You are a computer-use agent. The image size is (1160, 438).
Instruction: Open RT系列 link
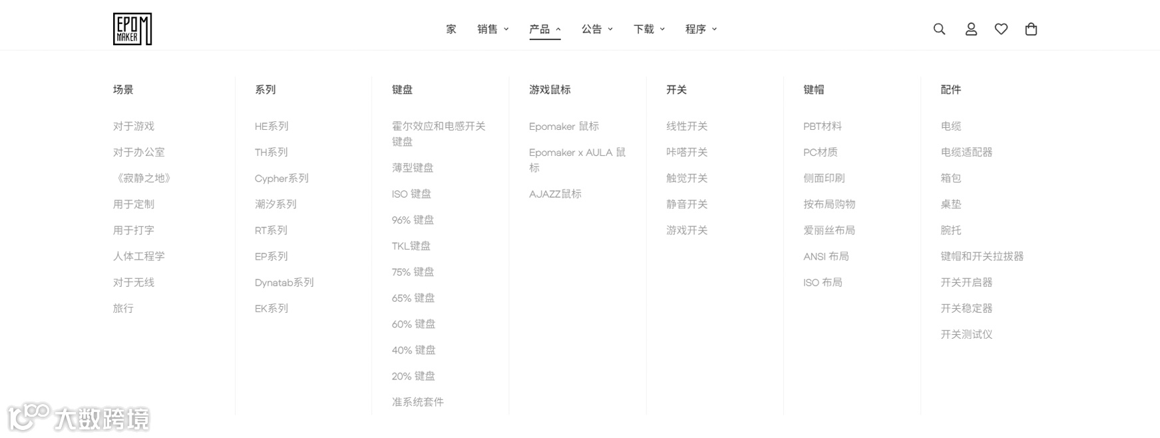tap(271, 230)
